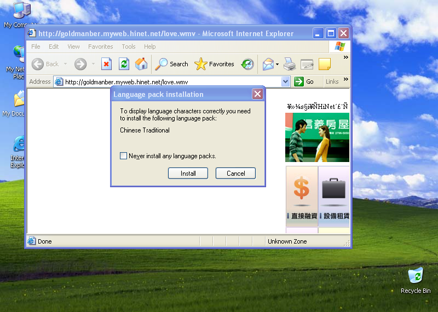Open the Search pane magnifier
The image size is (438, 312).
pos(172,64)
